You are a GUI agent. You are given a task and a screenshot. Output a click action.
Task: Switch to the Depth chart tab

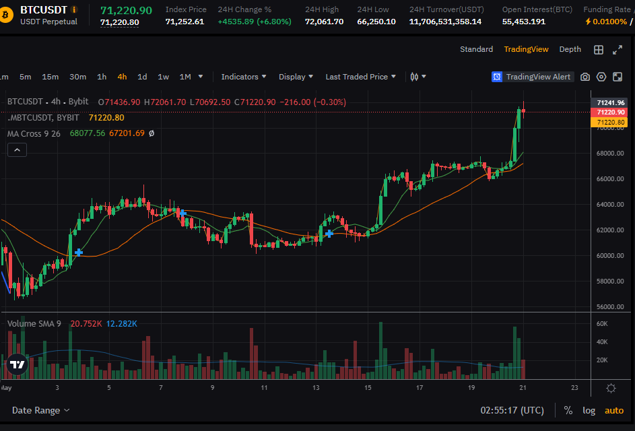coord(570,49)
